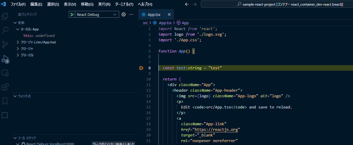Viewport: 353px width, 145px height.
Task: Click the VS Code logo icon
Action: (3, 4)
